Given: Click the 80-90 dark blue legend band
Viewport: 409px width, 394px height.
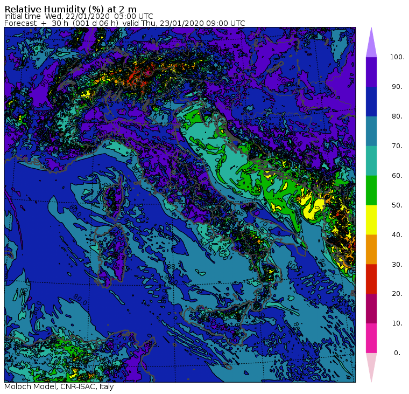Looking at the screenshot, I should pyautogui.click(x=371, y=101).
